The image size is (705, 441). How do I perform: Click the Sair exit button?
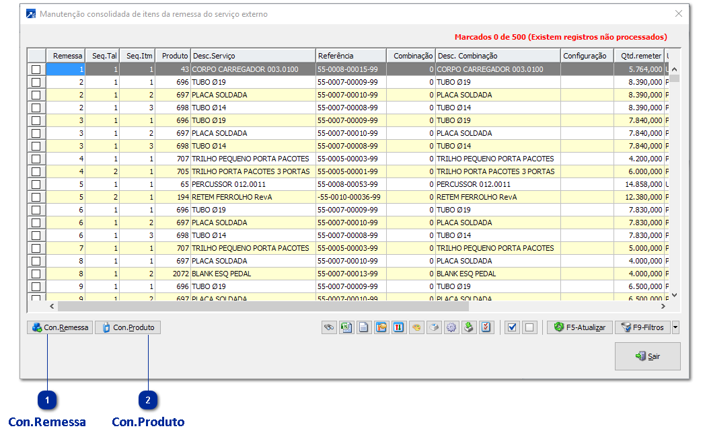647,356
